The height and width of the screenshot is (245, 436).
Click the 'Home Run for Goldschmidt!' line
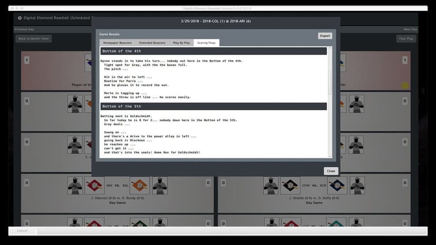(152, 152)
